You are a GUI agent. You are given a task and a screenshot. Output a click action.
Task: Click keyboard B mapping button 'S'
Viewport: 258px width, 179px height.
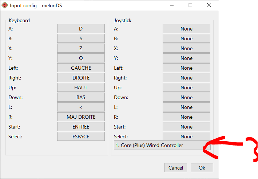point(81,38)
